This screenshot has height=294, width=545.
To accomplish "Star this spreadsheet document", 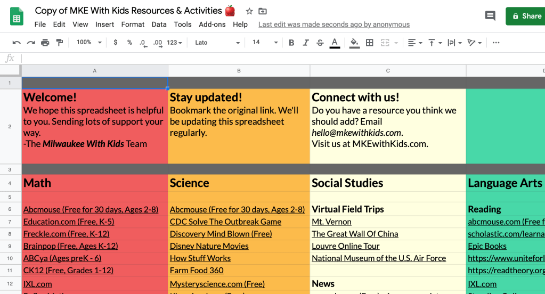I will [x=249, y=11].
